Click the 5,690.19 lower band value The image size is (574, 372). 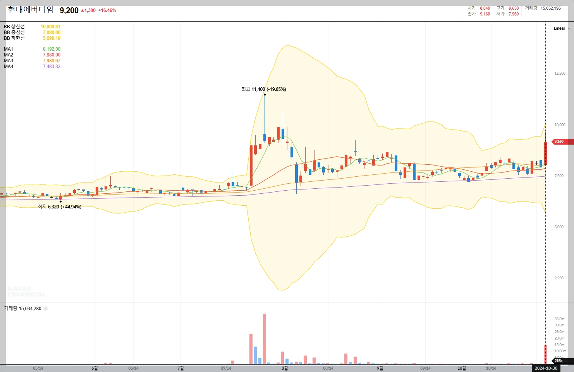[x=52, y=38]
